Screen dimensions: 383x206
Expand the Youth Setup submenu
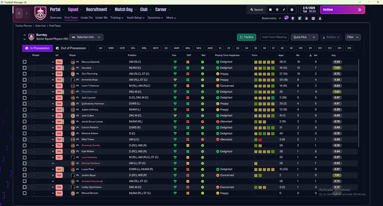coord(136,18)
